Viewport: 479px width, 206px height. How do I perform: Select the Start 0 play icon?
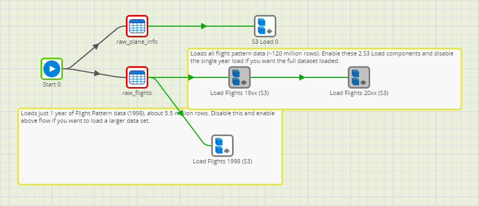click(x=52, y=69)
